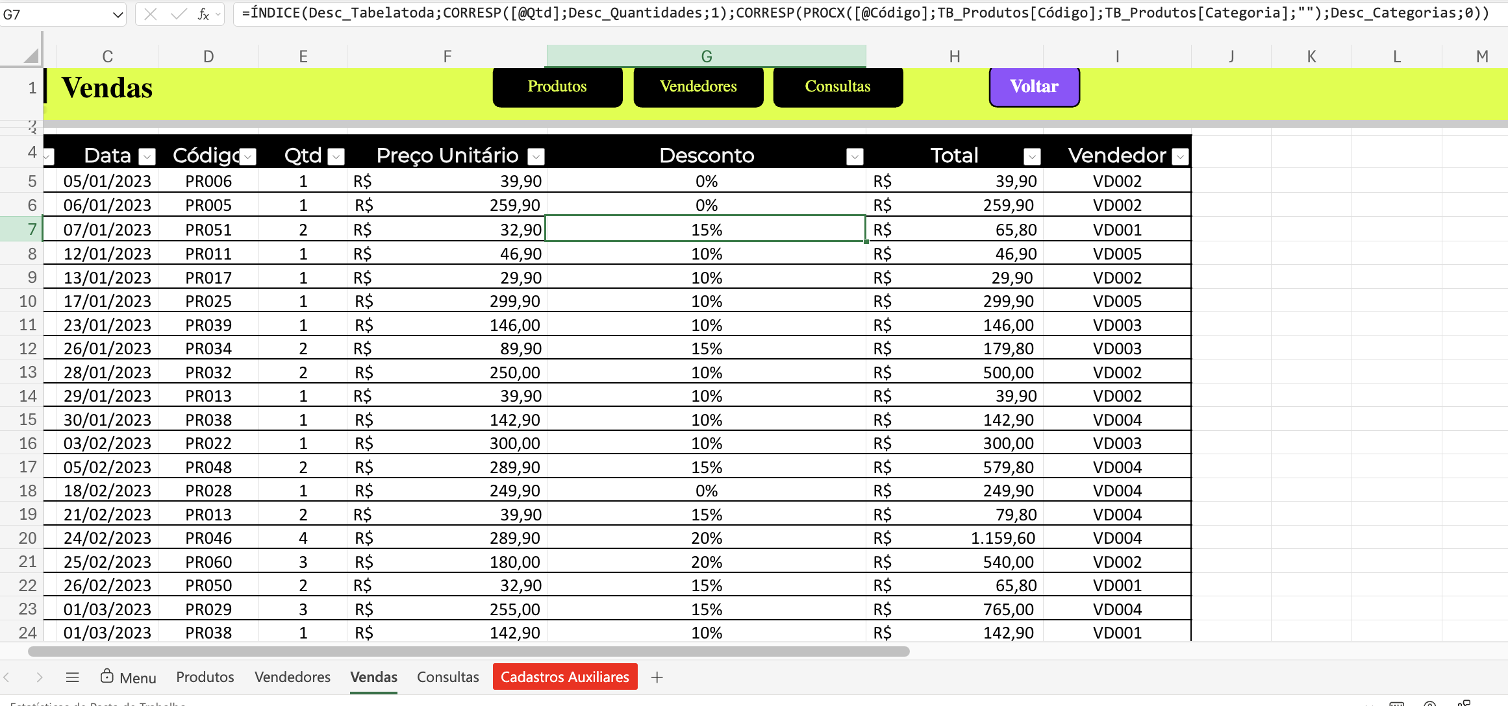
Task: Click the cancel (X) formula entry icon
Action: (x=151, y=14)
